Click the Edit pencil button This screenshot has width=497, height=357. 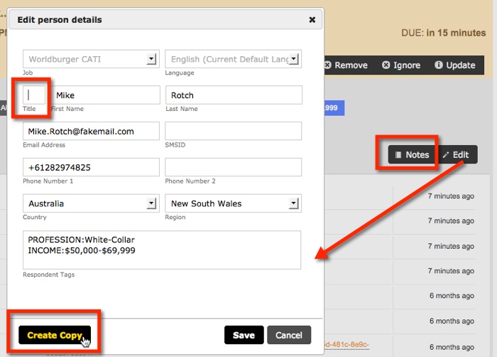(455, 154)
